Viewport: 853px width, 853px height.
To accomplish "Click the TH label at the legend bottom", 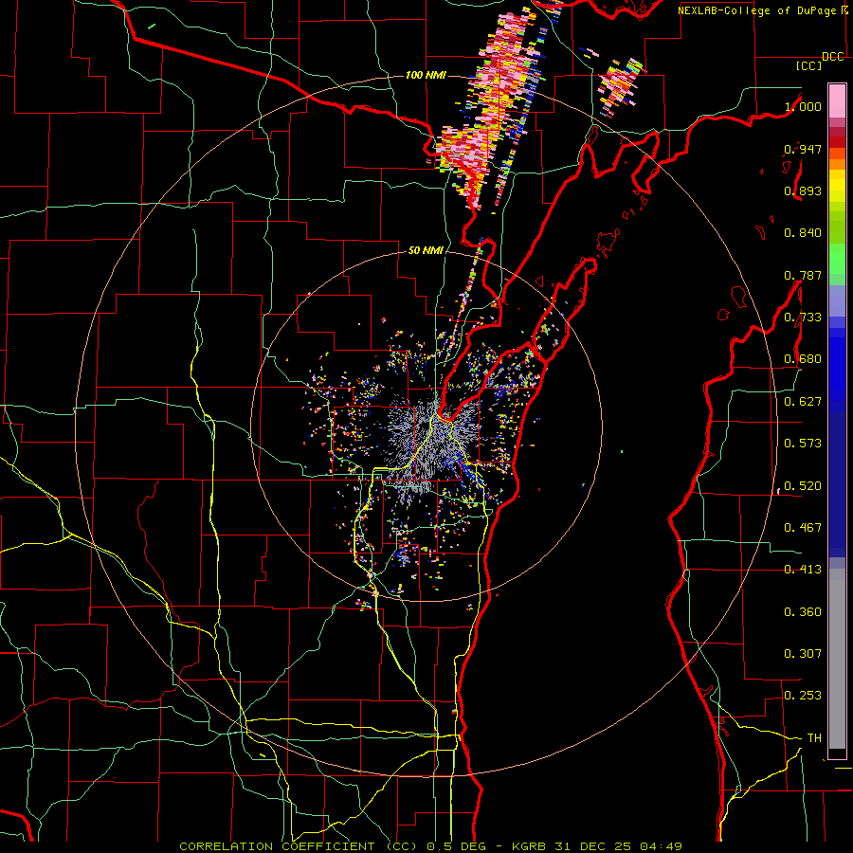I will click(x=814, y=738).
